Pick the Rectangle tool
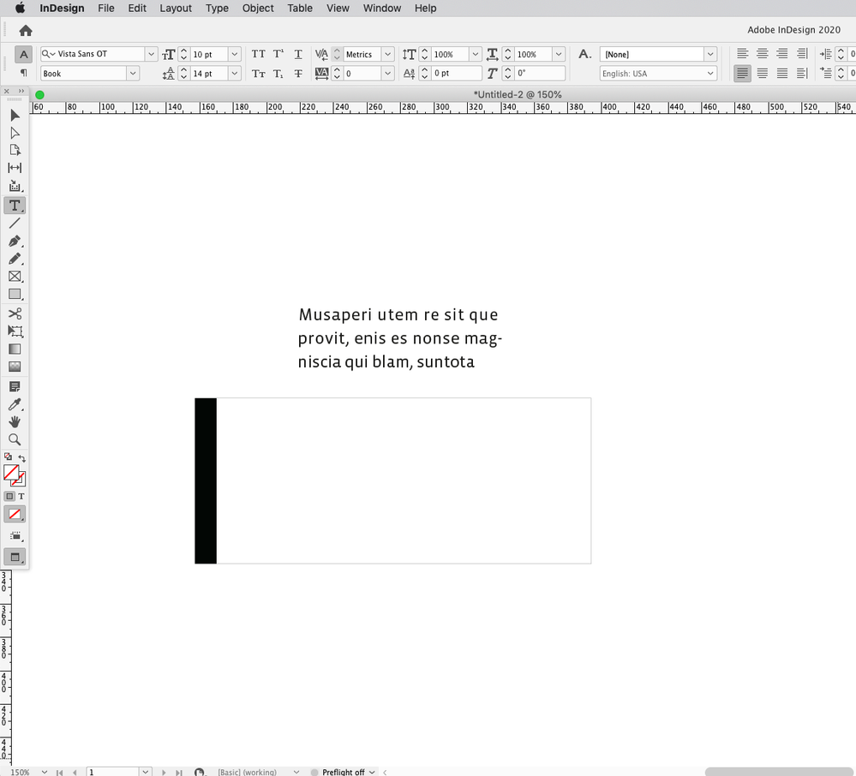This screenshot has height=776, width=856. [15, 294]
